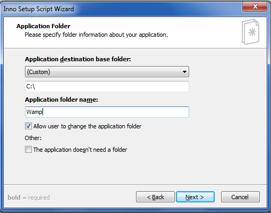Click the Application folder name label
Image resolution: width=271 pixels, height=213 pixels.
click(62, 100)
